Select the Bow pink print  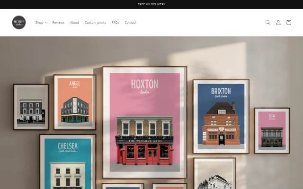[272, 130]
